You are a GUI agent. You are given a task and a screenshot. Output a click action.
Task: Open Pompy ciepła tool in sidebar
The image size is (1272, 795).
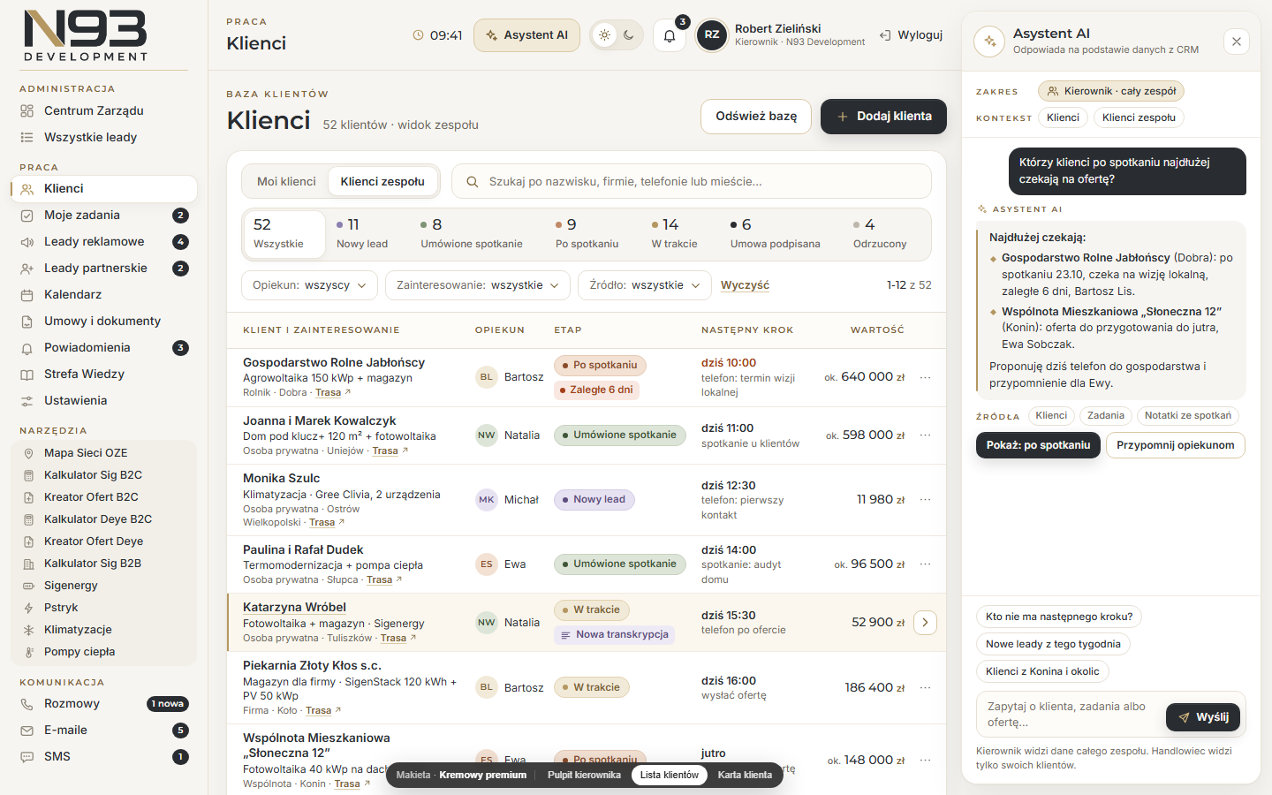(103, 652)
